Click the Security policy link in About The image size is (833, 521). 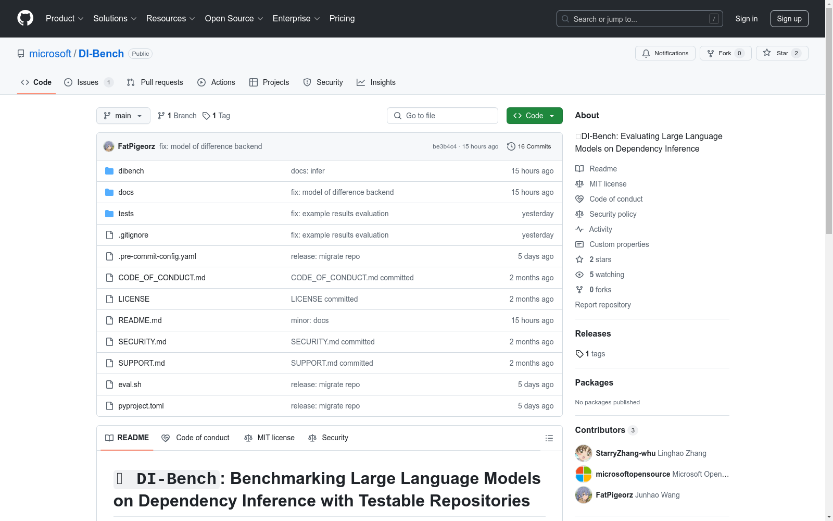click(x=613, y=214)
